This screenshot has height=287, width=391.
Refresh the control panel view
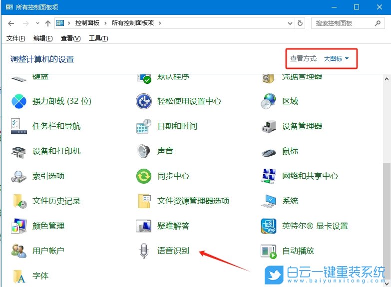300,23
